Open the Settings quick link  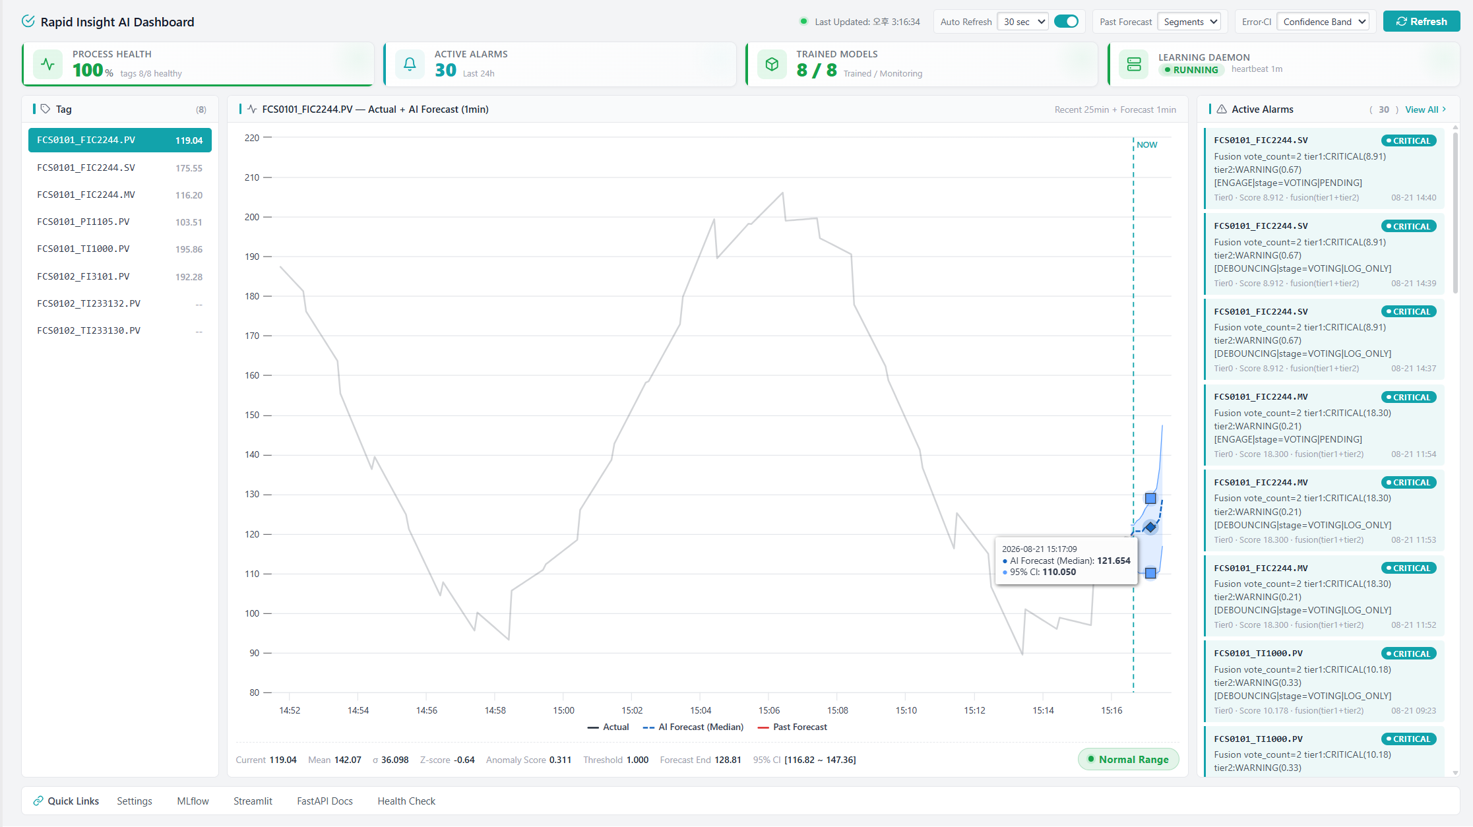[135, 801]
